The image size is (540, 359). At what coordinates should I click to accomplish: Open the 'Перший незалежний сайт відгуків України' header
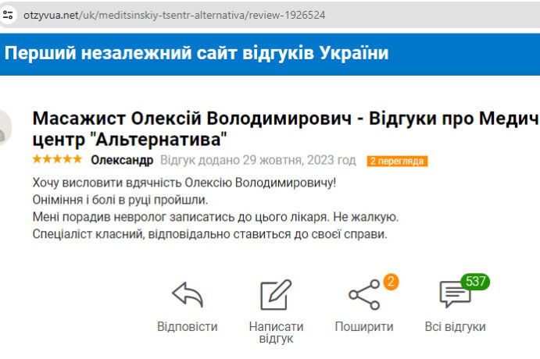point(196,53)
